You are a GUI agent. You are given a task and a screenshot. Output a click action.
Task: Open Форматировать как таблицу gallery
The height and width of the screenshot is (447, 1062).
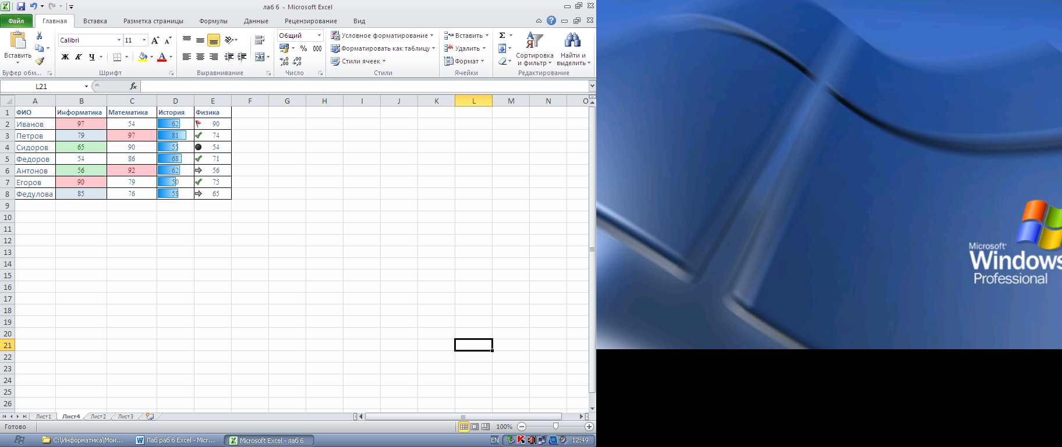click(x=383, y=48)
